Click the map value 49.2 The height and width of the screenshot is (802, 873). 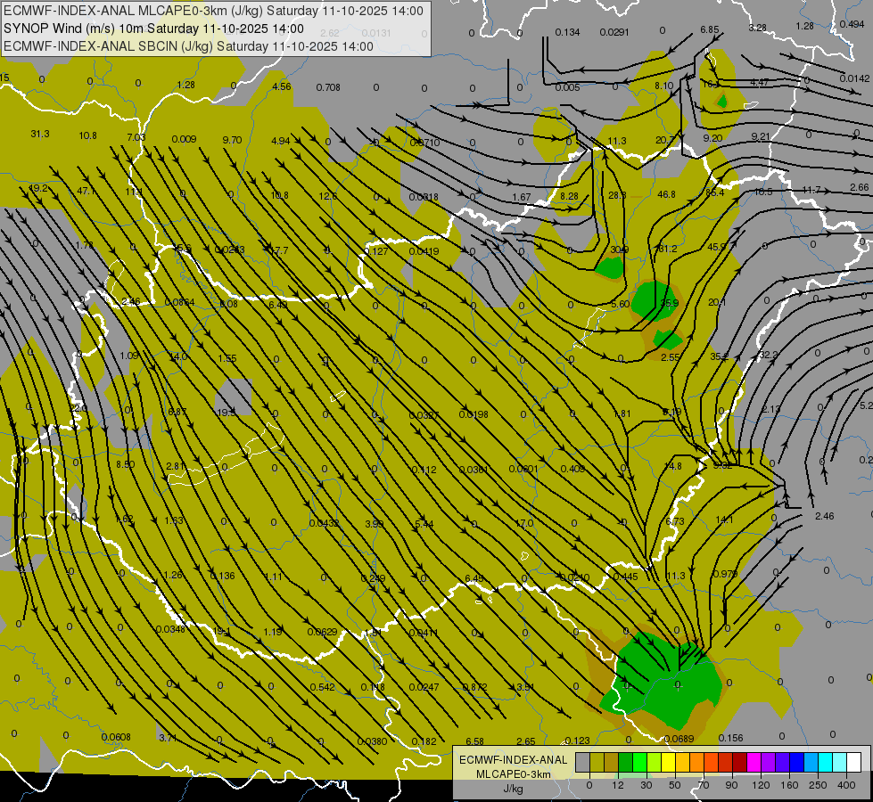click(x=37, y=188)
